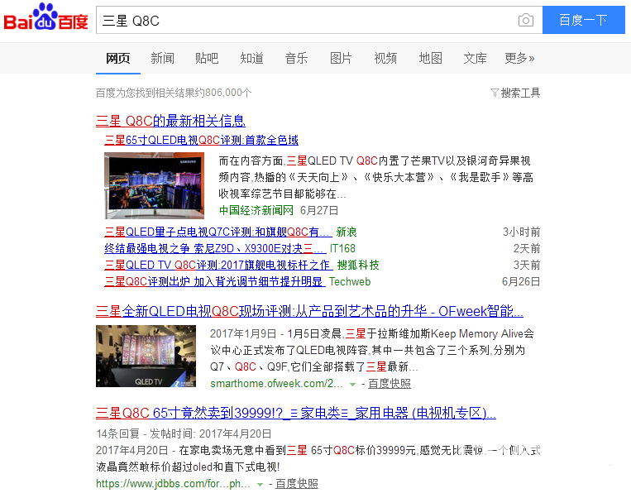Open 三星QLED量子点电视Q7C评测 link
Image resolution: width=631 pixels, height=498 pixels.
(218, 232)
